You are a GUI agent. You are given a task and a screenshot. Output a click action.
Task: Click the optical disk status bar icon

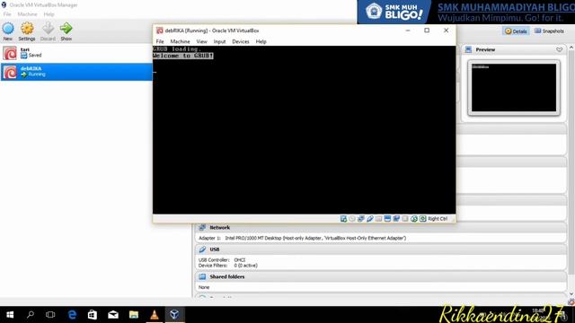[352, 219]
